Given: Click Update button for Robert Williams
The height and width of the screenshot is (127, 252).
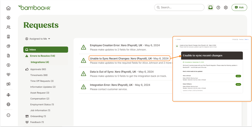Looking at the screenshot, I should pyautogui.click(x=238, y=84).
